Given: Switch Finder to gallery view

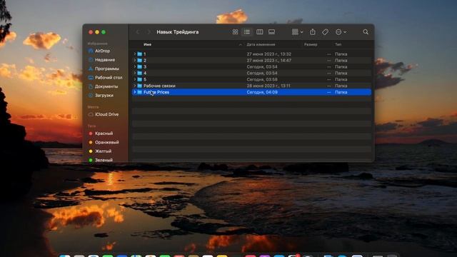Looking at the screenshot, I should (x=271, y=31).
